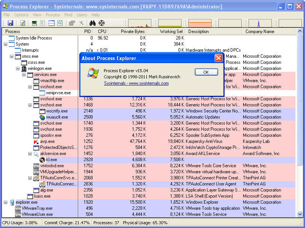
Task: Click the wuauclt.exe globe icon
Action: click(42, 117)
